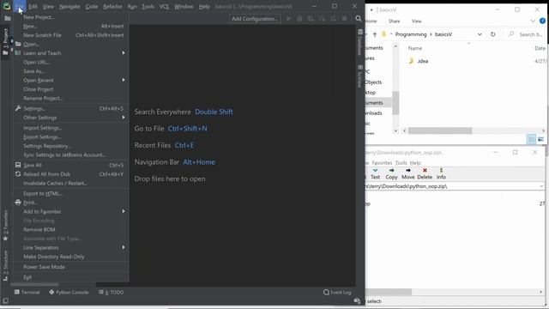Toggle tool window buttons icon at bottom-left corner
549x309 pixels.
point(5,300)
